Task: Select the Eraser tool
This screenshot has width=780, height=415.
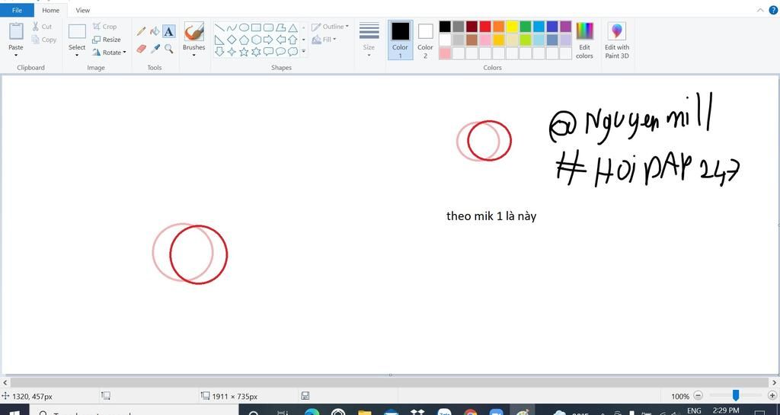Action: click(x=141, y=48)
